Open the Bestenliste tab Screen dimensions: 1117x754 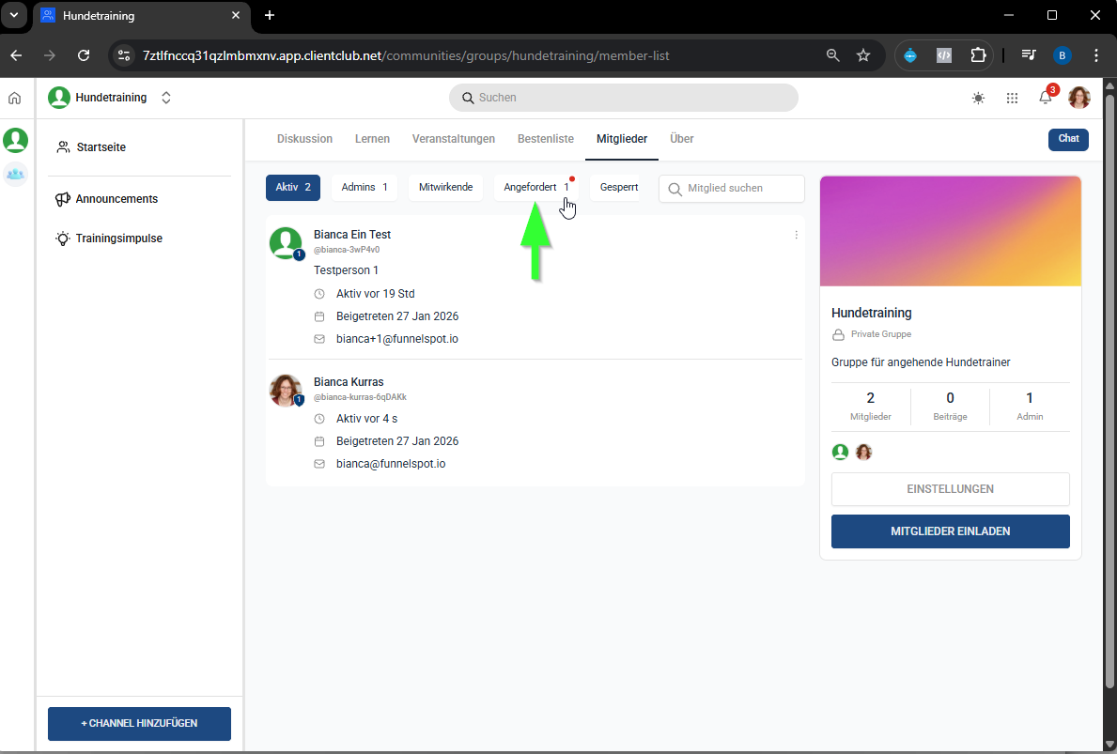tap(546, 139)
